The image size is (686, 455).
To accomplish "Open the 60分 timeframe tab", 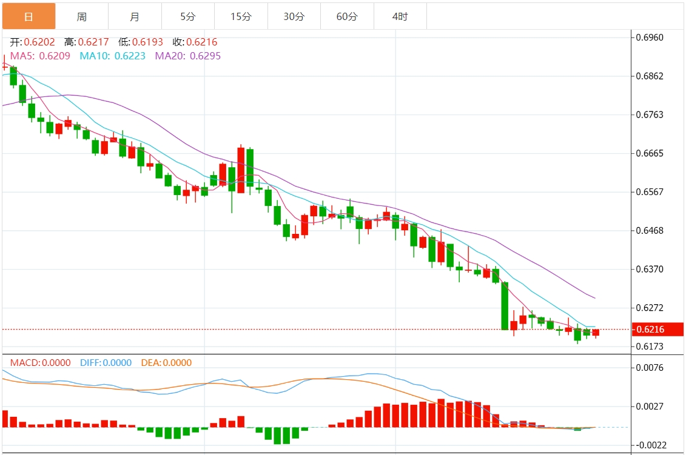I will pyautogui.click(x=347, y=16).
